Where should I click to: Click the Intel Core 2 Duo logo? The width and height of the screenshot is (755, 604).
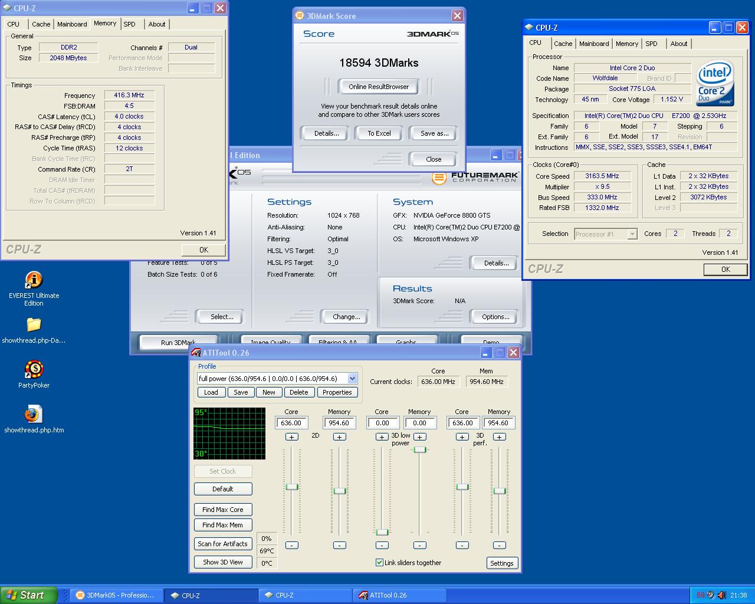(x=715, y=83)
